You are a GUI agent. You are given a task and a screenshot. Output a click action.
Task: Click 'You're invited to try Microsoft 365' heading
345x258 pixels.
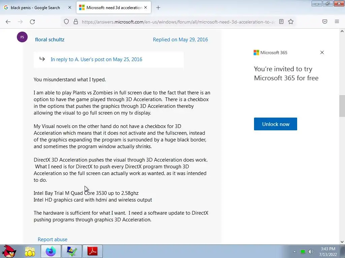[x=286, y=74]
